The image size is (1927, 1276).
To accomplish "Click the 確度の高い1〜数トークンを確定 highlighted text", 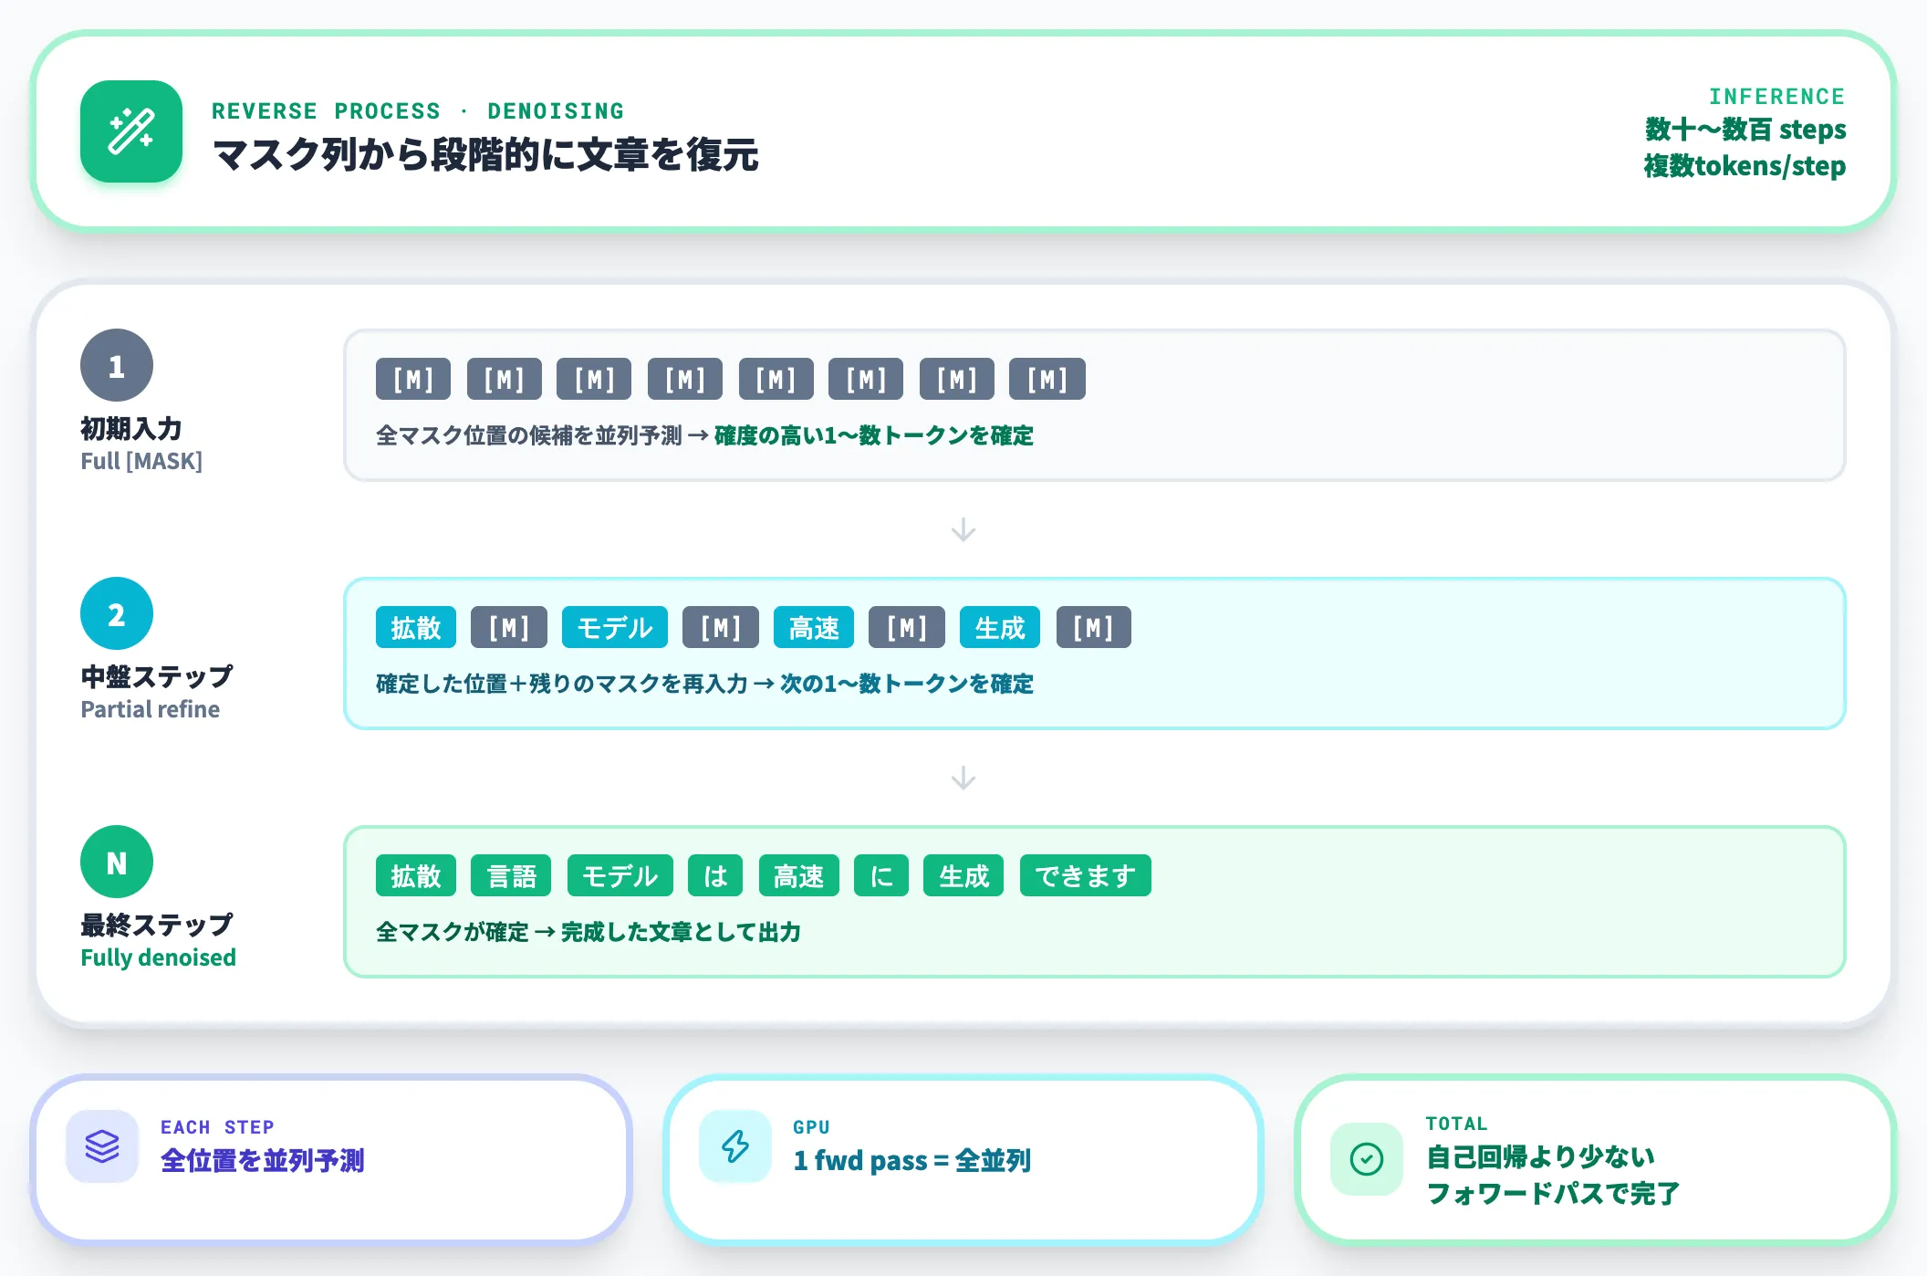I will [x=874, y=435].
